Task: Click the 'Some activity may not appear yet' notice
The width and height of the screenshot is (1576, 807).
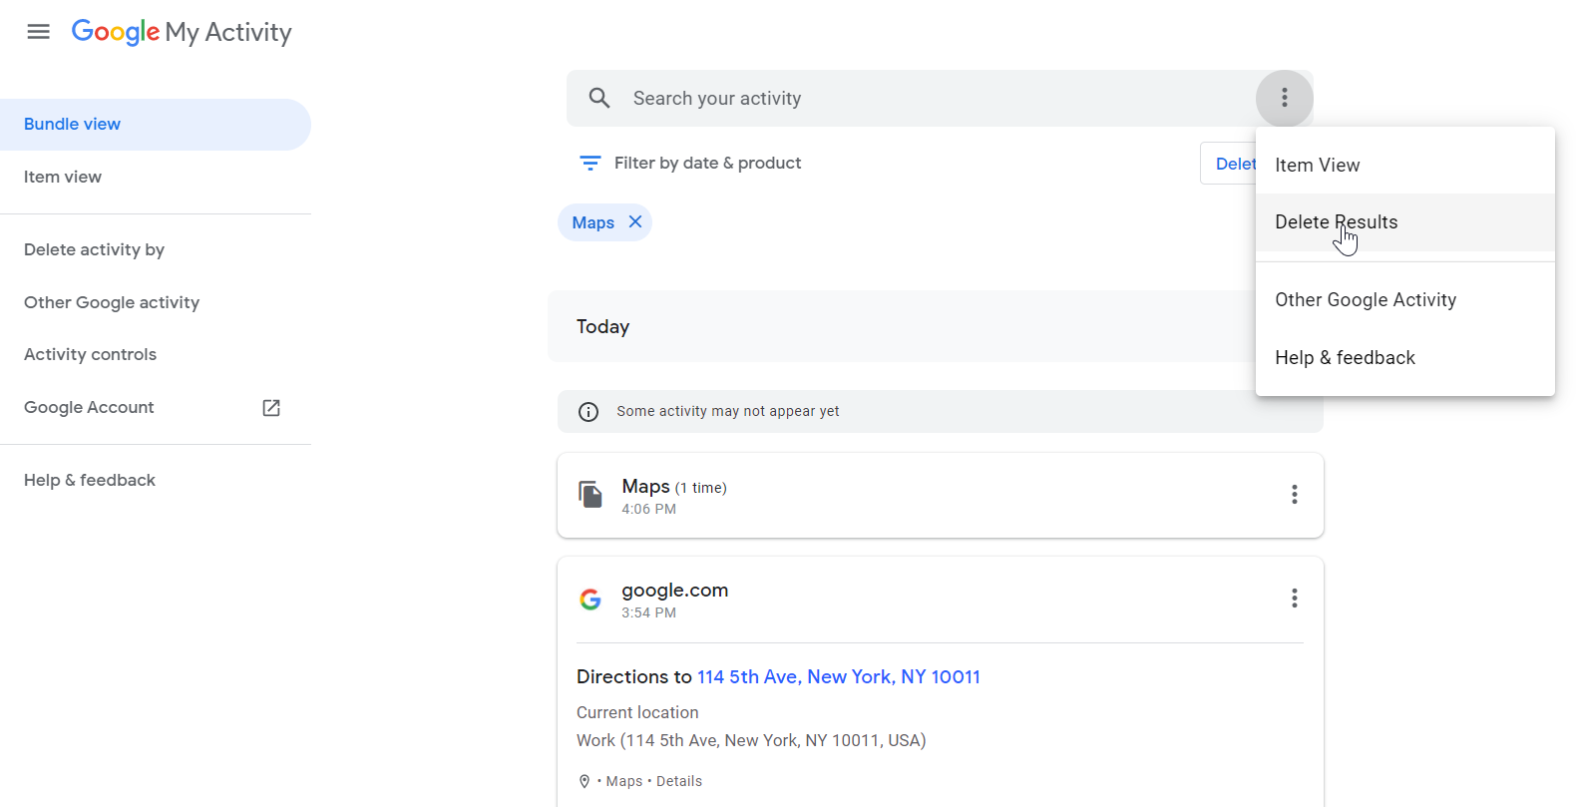Action: [x=941, y=411]
